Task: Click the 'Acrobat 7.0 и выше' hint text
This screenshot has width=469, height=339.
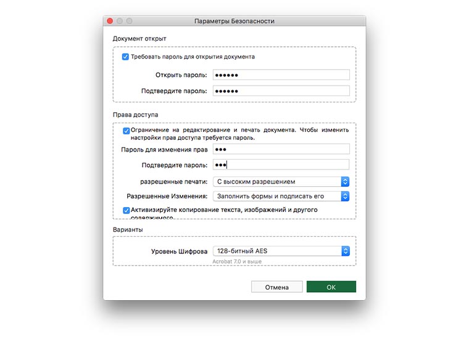Action: click(x=237, y=261)
